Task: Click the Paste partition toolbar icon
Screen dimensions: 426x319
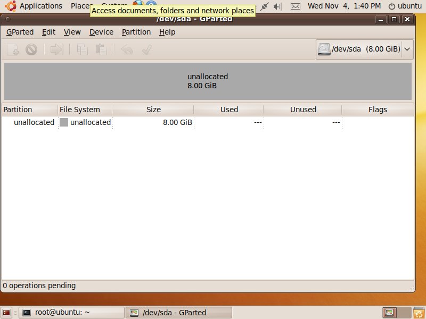Action: (101, 49)
